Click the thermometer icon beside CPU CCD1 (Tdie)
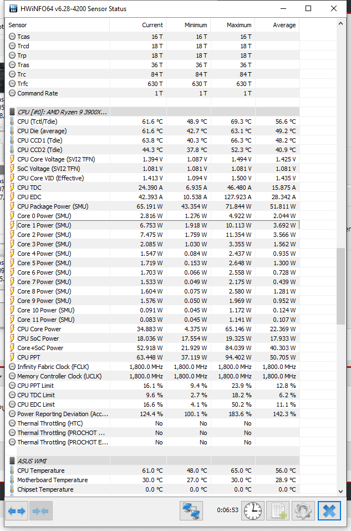The height and width of the screenshot is (531, 351). coord(12,140)
